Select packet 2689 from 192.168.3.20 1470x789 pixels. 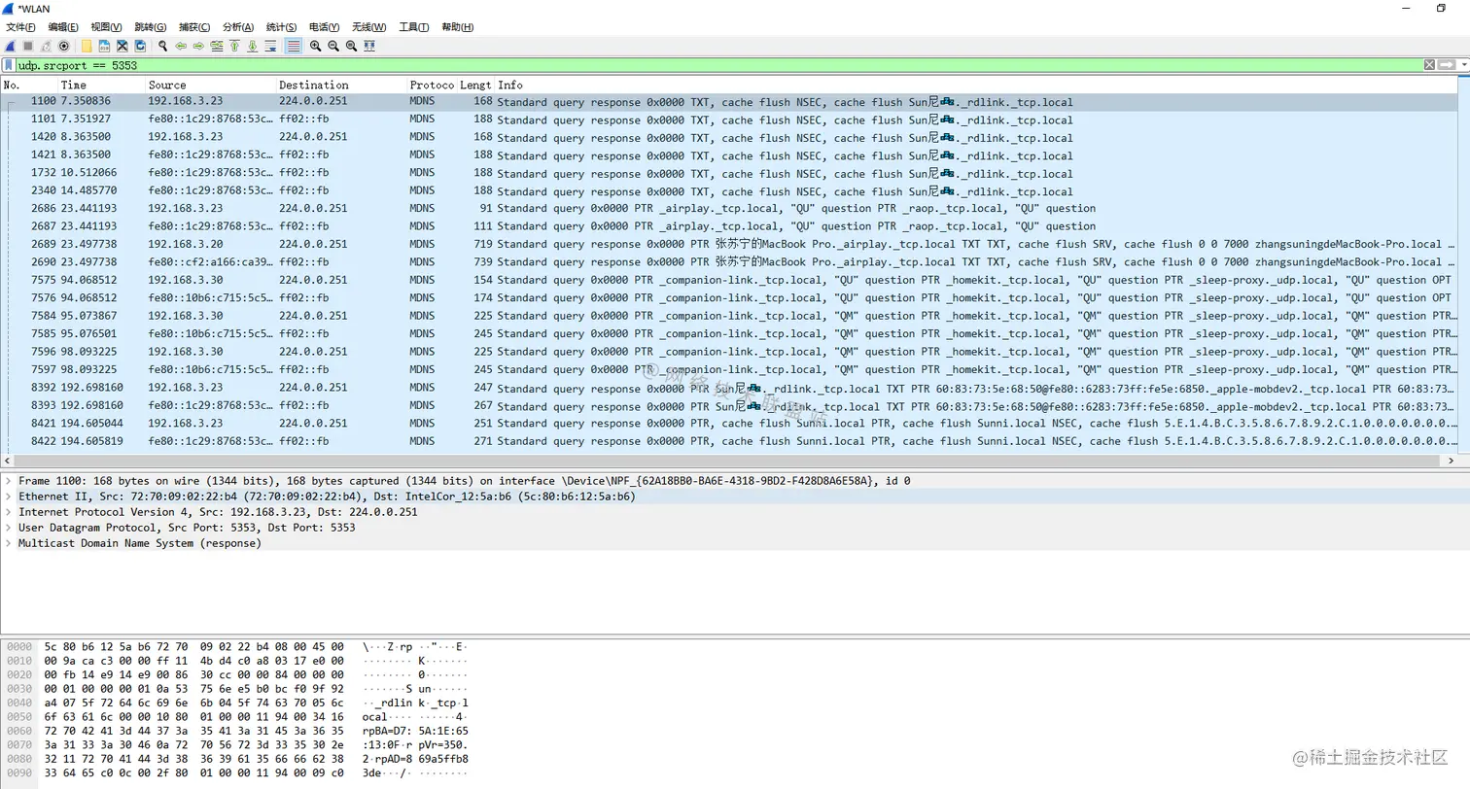click(729, 244)
